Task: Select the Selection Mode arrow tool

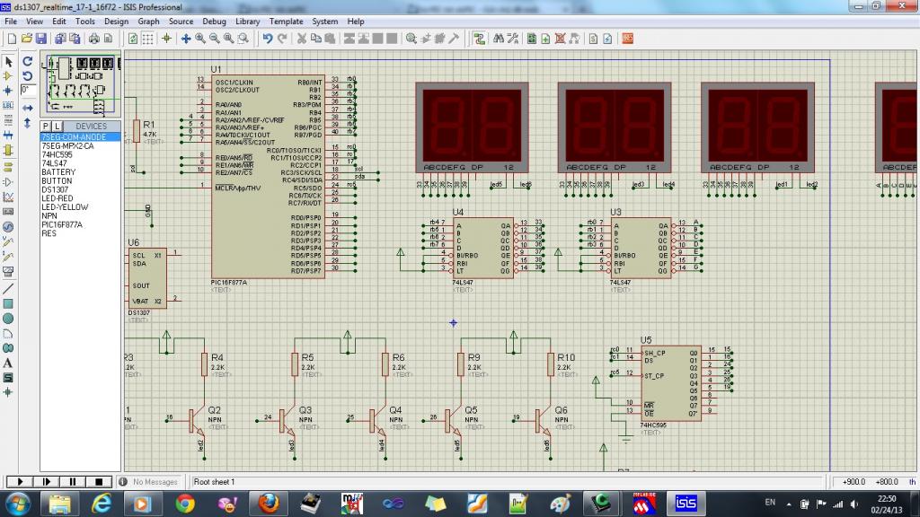Action: [x=8, y=62]
